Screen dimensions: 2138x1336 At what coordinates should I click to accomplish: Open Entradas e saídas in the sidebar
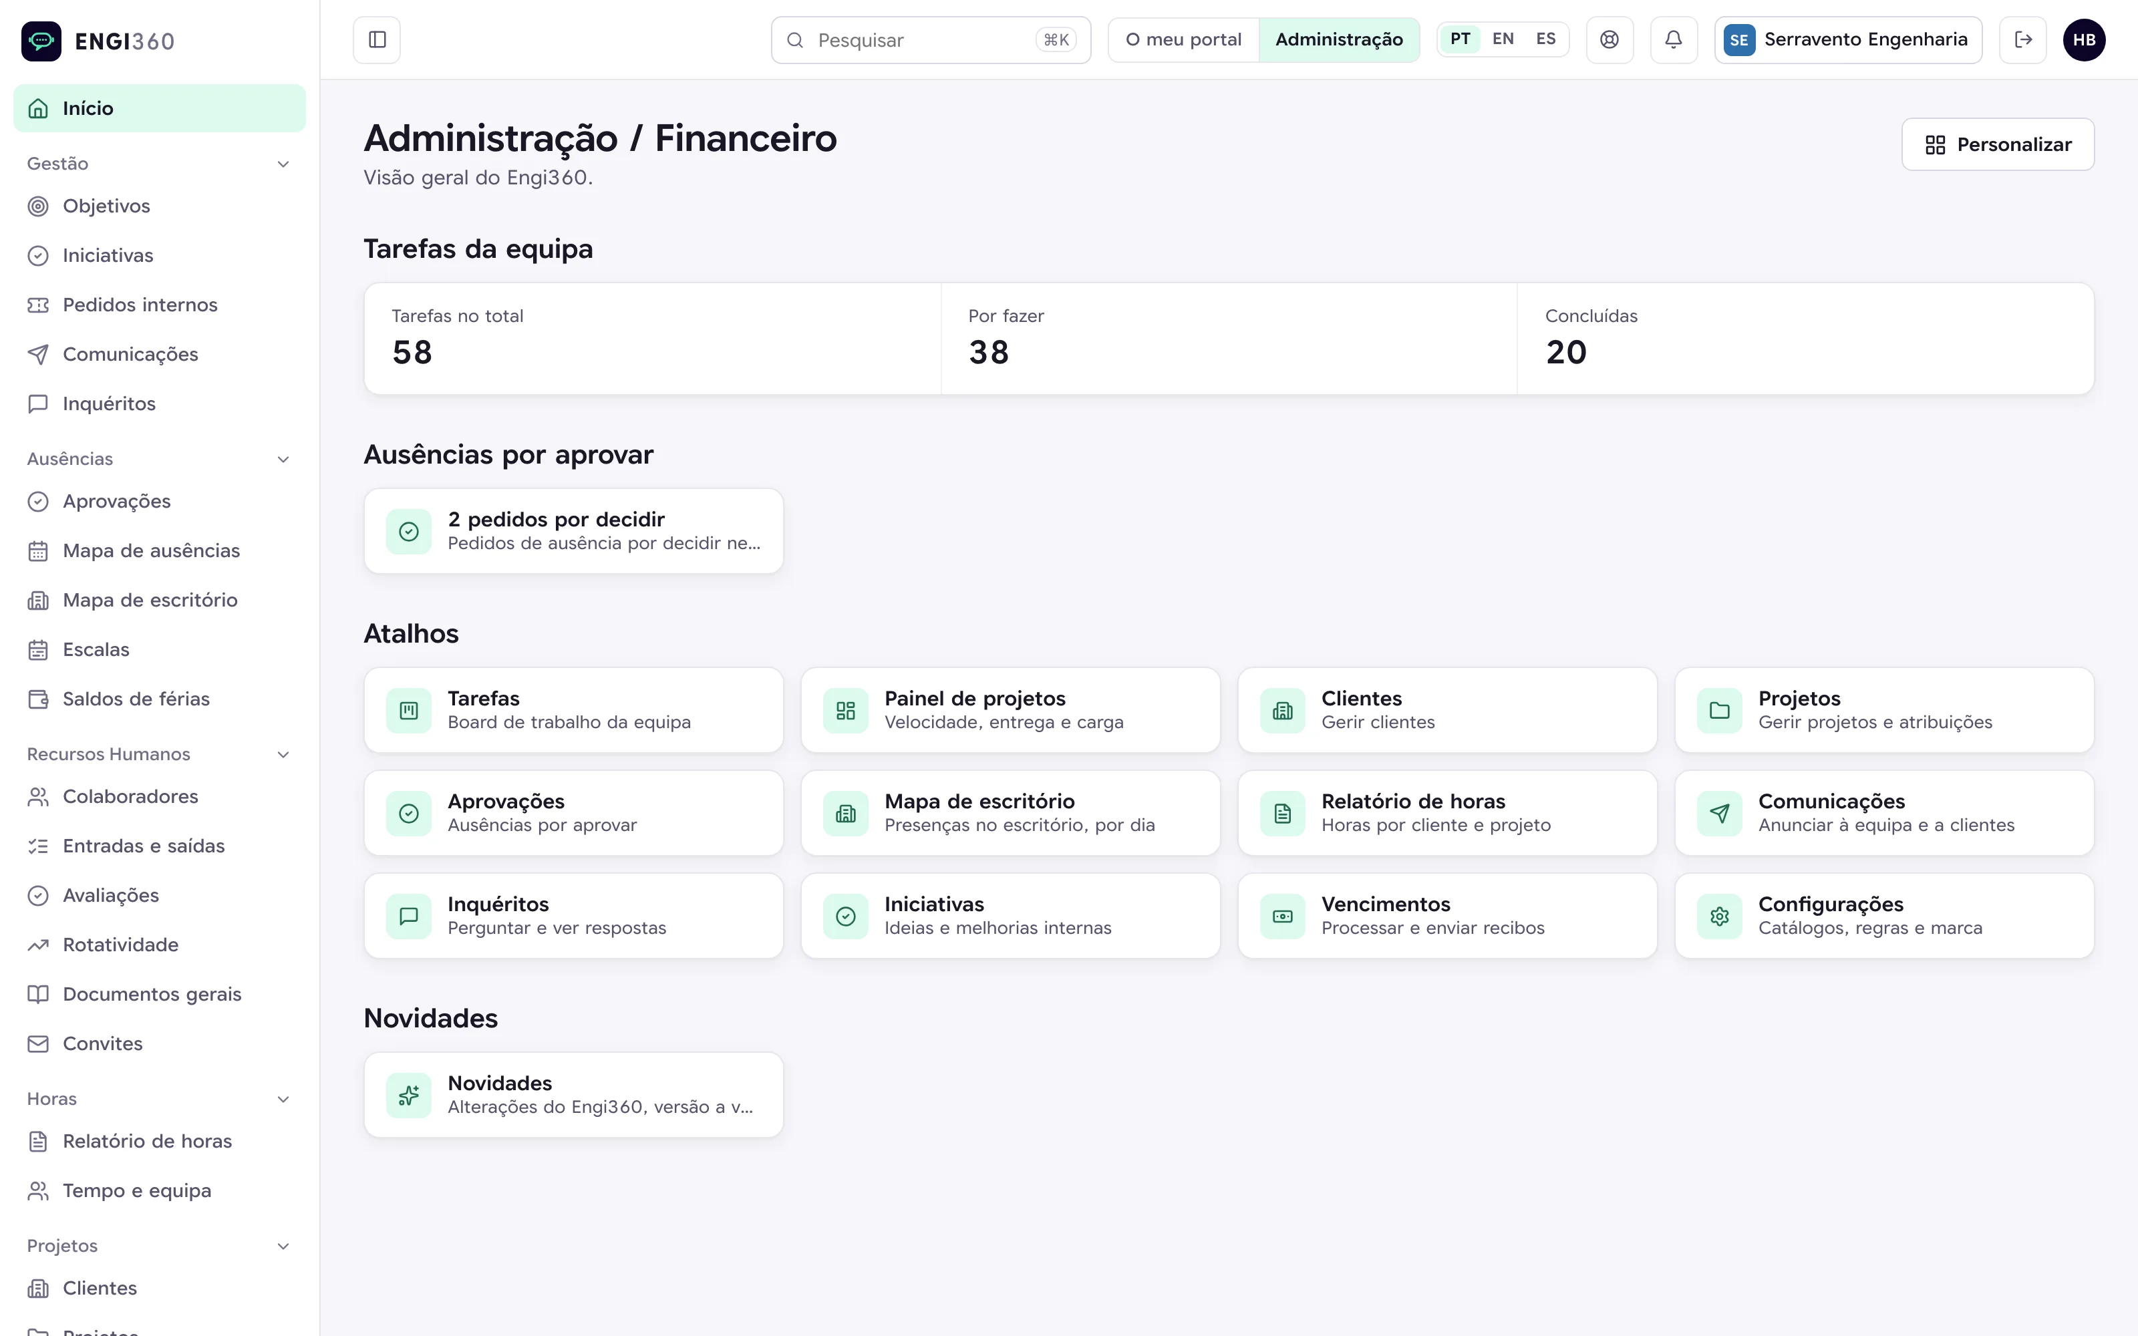[x=159, y=846]
